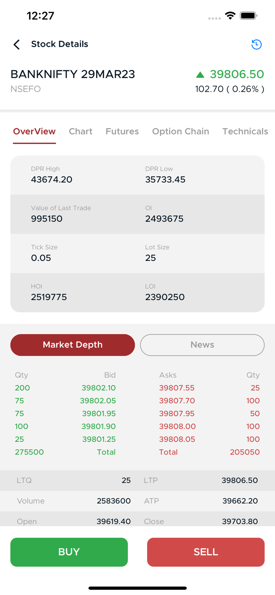Tap the last traded price 39806.50
This screenshot has height=595, width=275.
(237, 74)
